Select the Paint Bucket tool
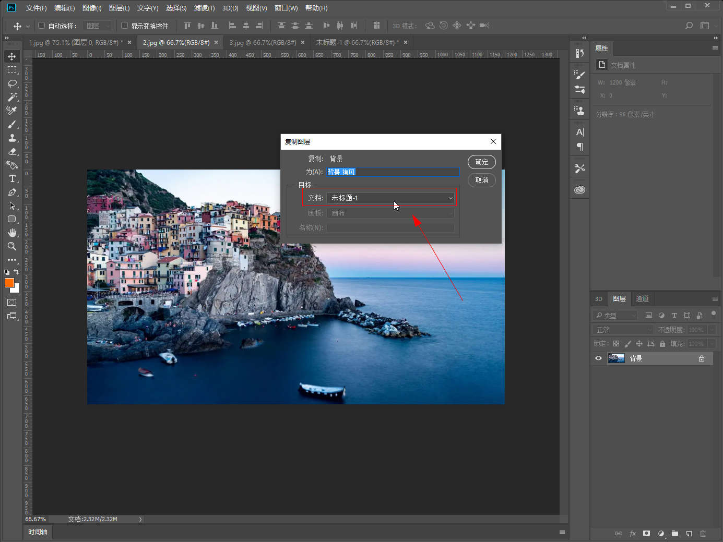The height and width of the screenshot is (542, 723). point(12,165)
